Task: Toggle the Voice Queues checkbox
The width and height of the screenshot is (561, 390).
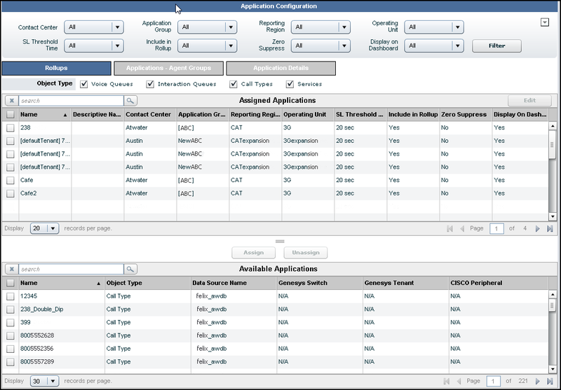Action: pos(83,84)
